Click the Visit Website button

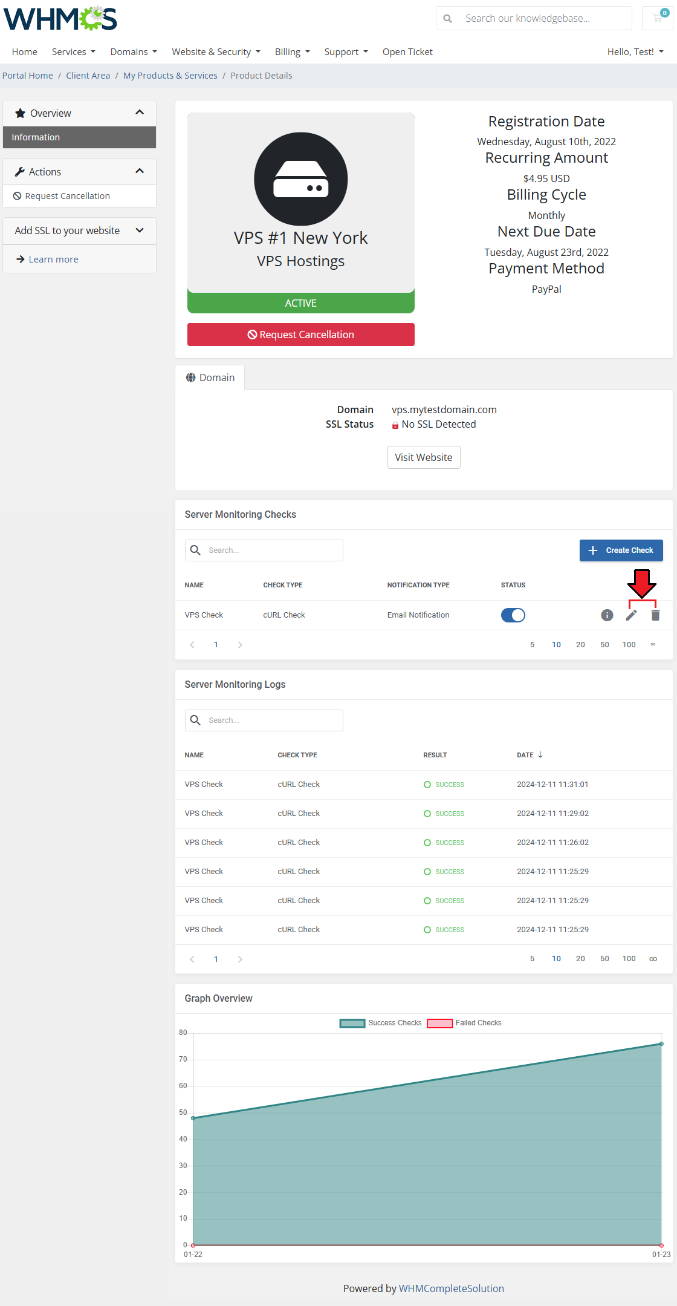pyautogui.click(x=424, y=457)
